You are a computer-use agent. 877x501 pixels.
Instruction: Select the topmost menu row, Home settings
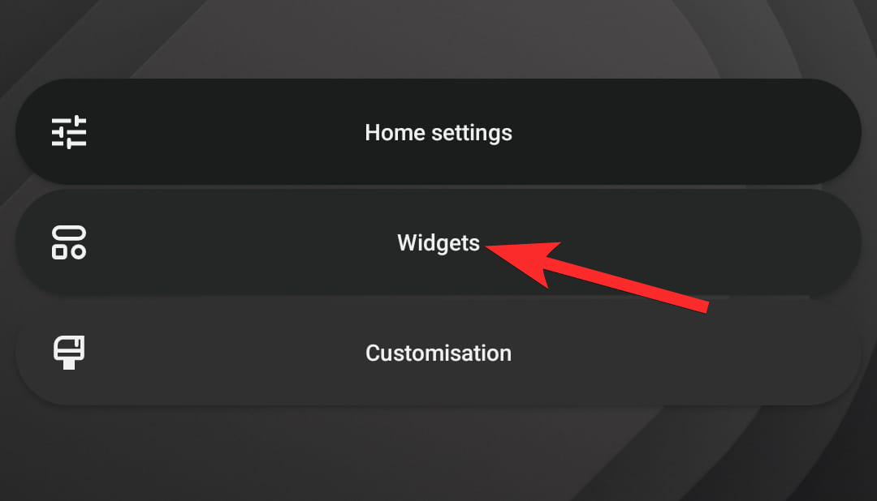[438, 132]
